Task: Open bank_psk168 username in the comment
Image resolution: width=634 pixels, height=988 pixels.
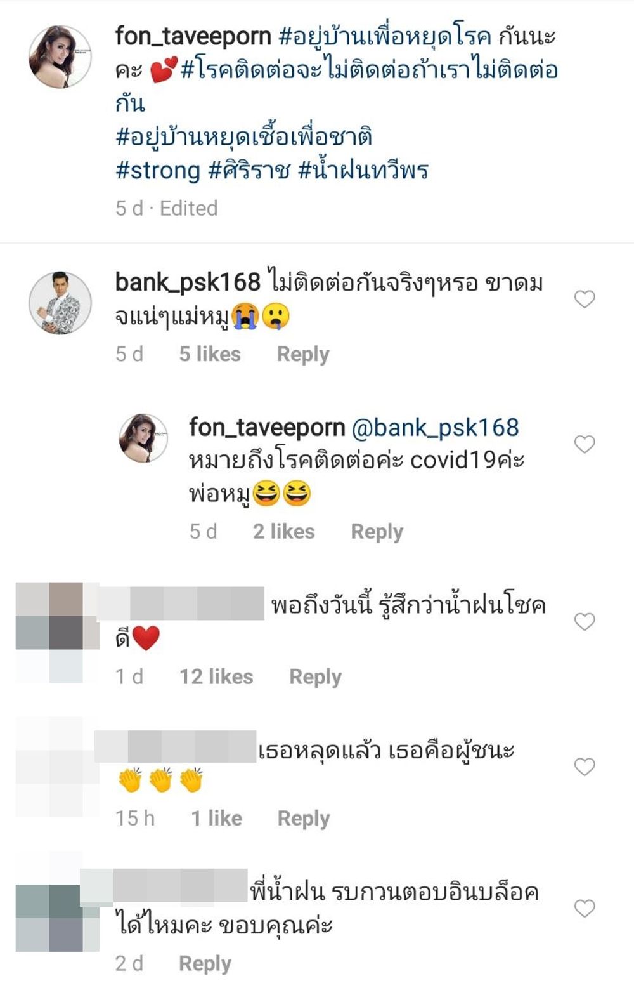Action: pyautogui.click(x=188, y=283)
